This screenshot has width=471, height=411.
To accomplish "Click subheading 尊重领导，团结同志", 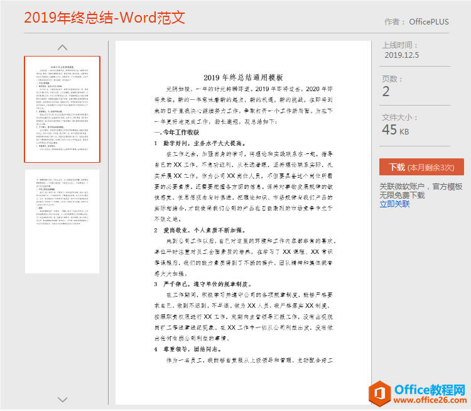I will (192, 349).
